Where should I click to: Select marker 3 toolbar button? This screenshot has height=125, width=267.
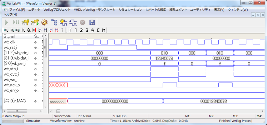pyautogui.click(x=87, y=30)
